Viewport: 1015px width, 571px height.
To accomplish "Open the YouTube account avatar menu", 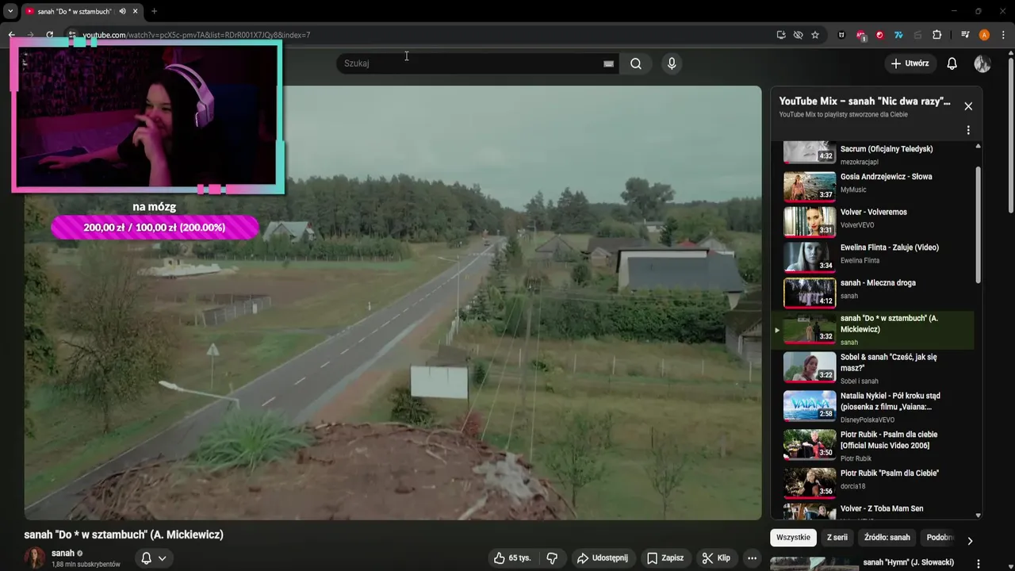I will [x=982, y=63].
